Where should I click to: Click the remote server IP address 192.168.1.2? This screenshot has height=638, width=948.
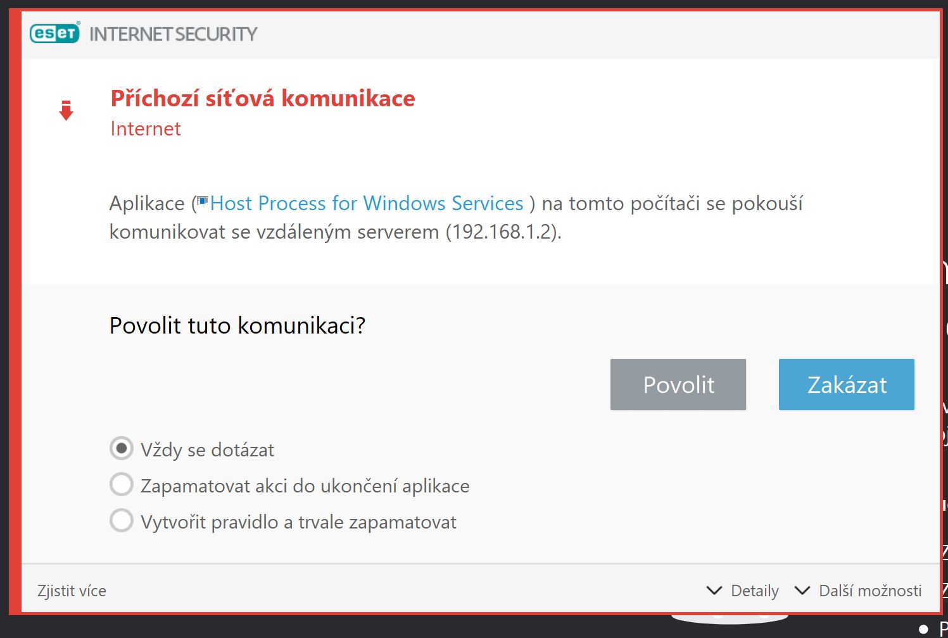pos(503,232)
